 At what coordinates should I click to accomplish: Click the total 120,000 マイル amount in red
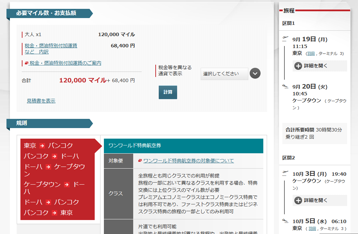83,80
